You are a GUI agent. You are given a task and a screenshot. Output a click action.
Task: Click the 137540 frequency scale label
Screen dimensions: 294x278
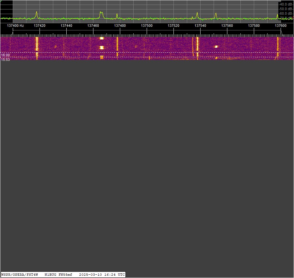(200, 26)
